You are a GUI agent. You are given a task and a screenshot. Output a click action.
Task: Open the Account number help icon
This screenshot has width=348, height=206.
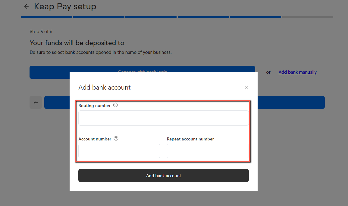(116, 138)
